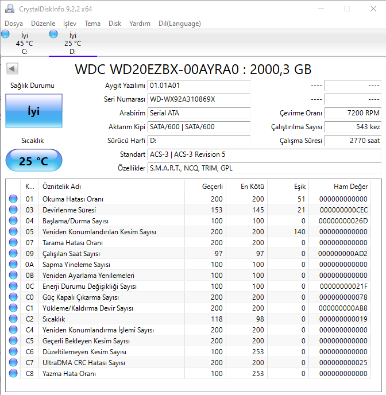This screenshot has height=395, width=386.
Task: Select threshold value 140
Action: click(x=299, y=232)
